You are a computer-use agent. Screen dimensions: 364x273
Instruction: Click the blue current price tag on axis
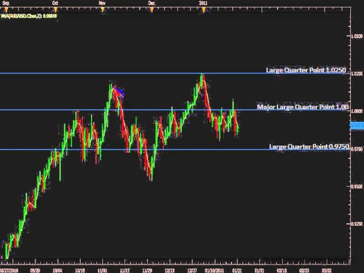point(357,126)
